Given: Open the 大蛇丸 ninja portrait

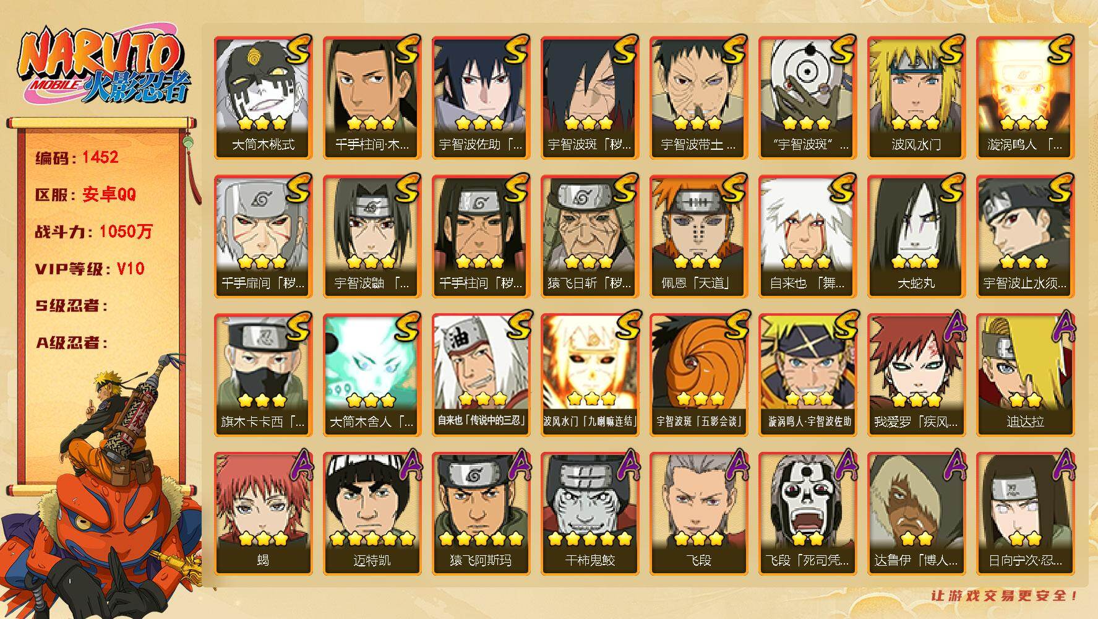Looking at the screenshot, I should coord(916,236).
